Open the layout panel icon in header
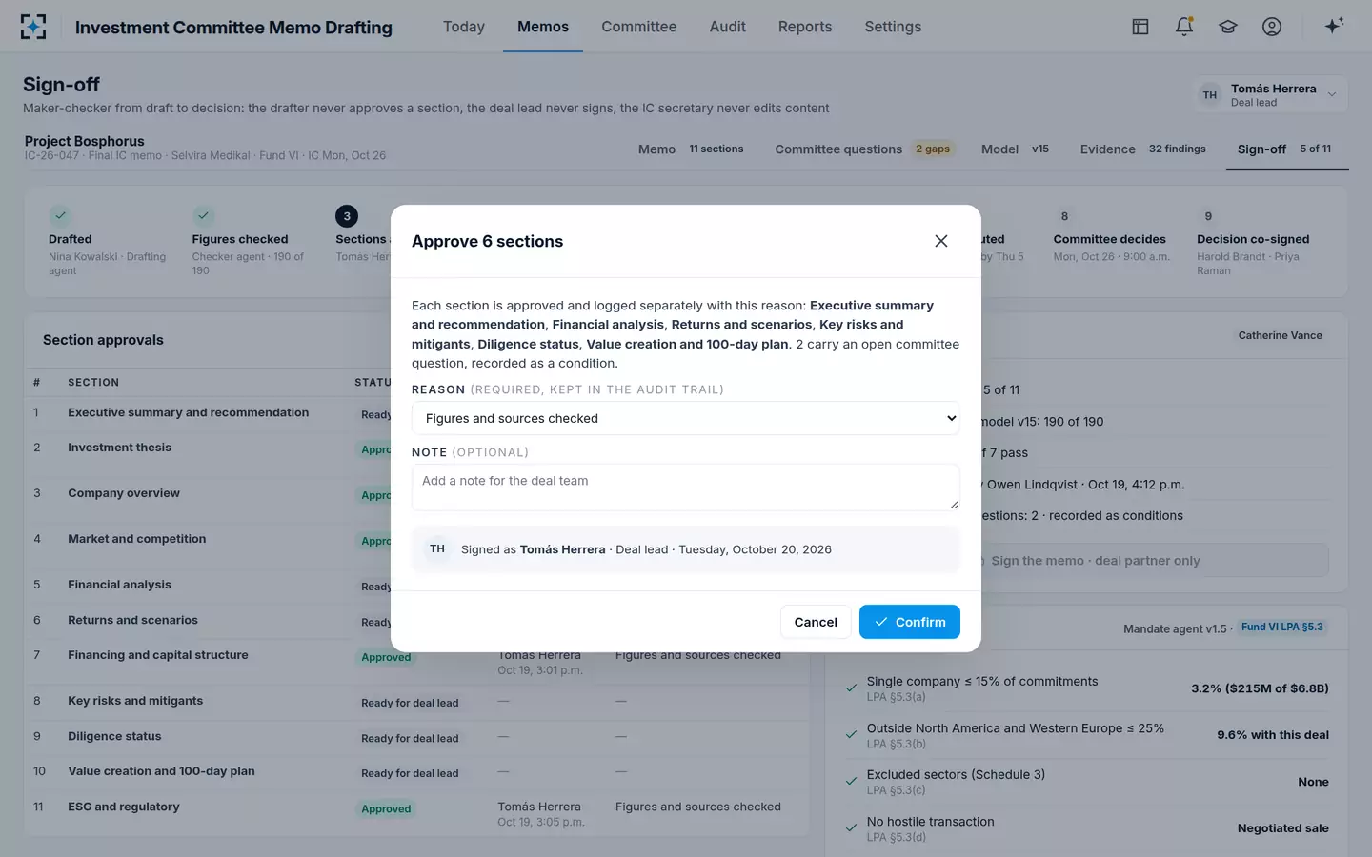 (x=1140, y=27)
